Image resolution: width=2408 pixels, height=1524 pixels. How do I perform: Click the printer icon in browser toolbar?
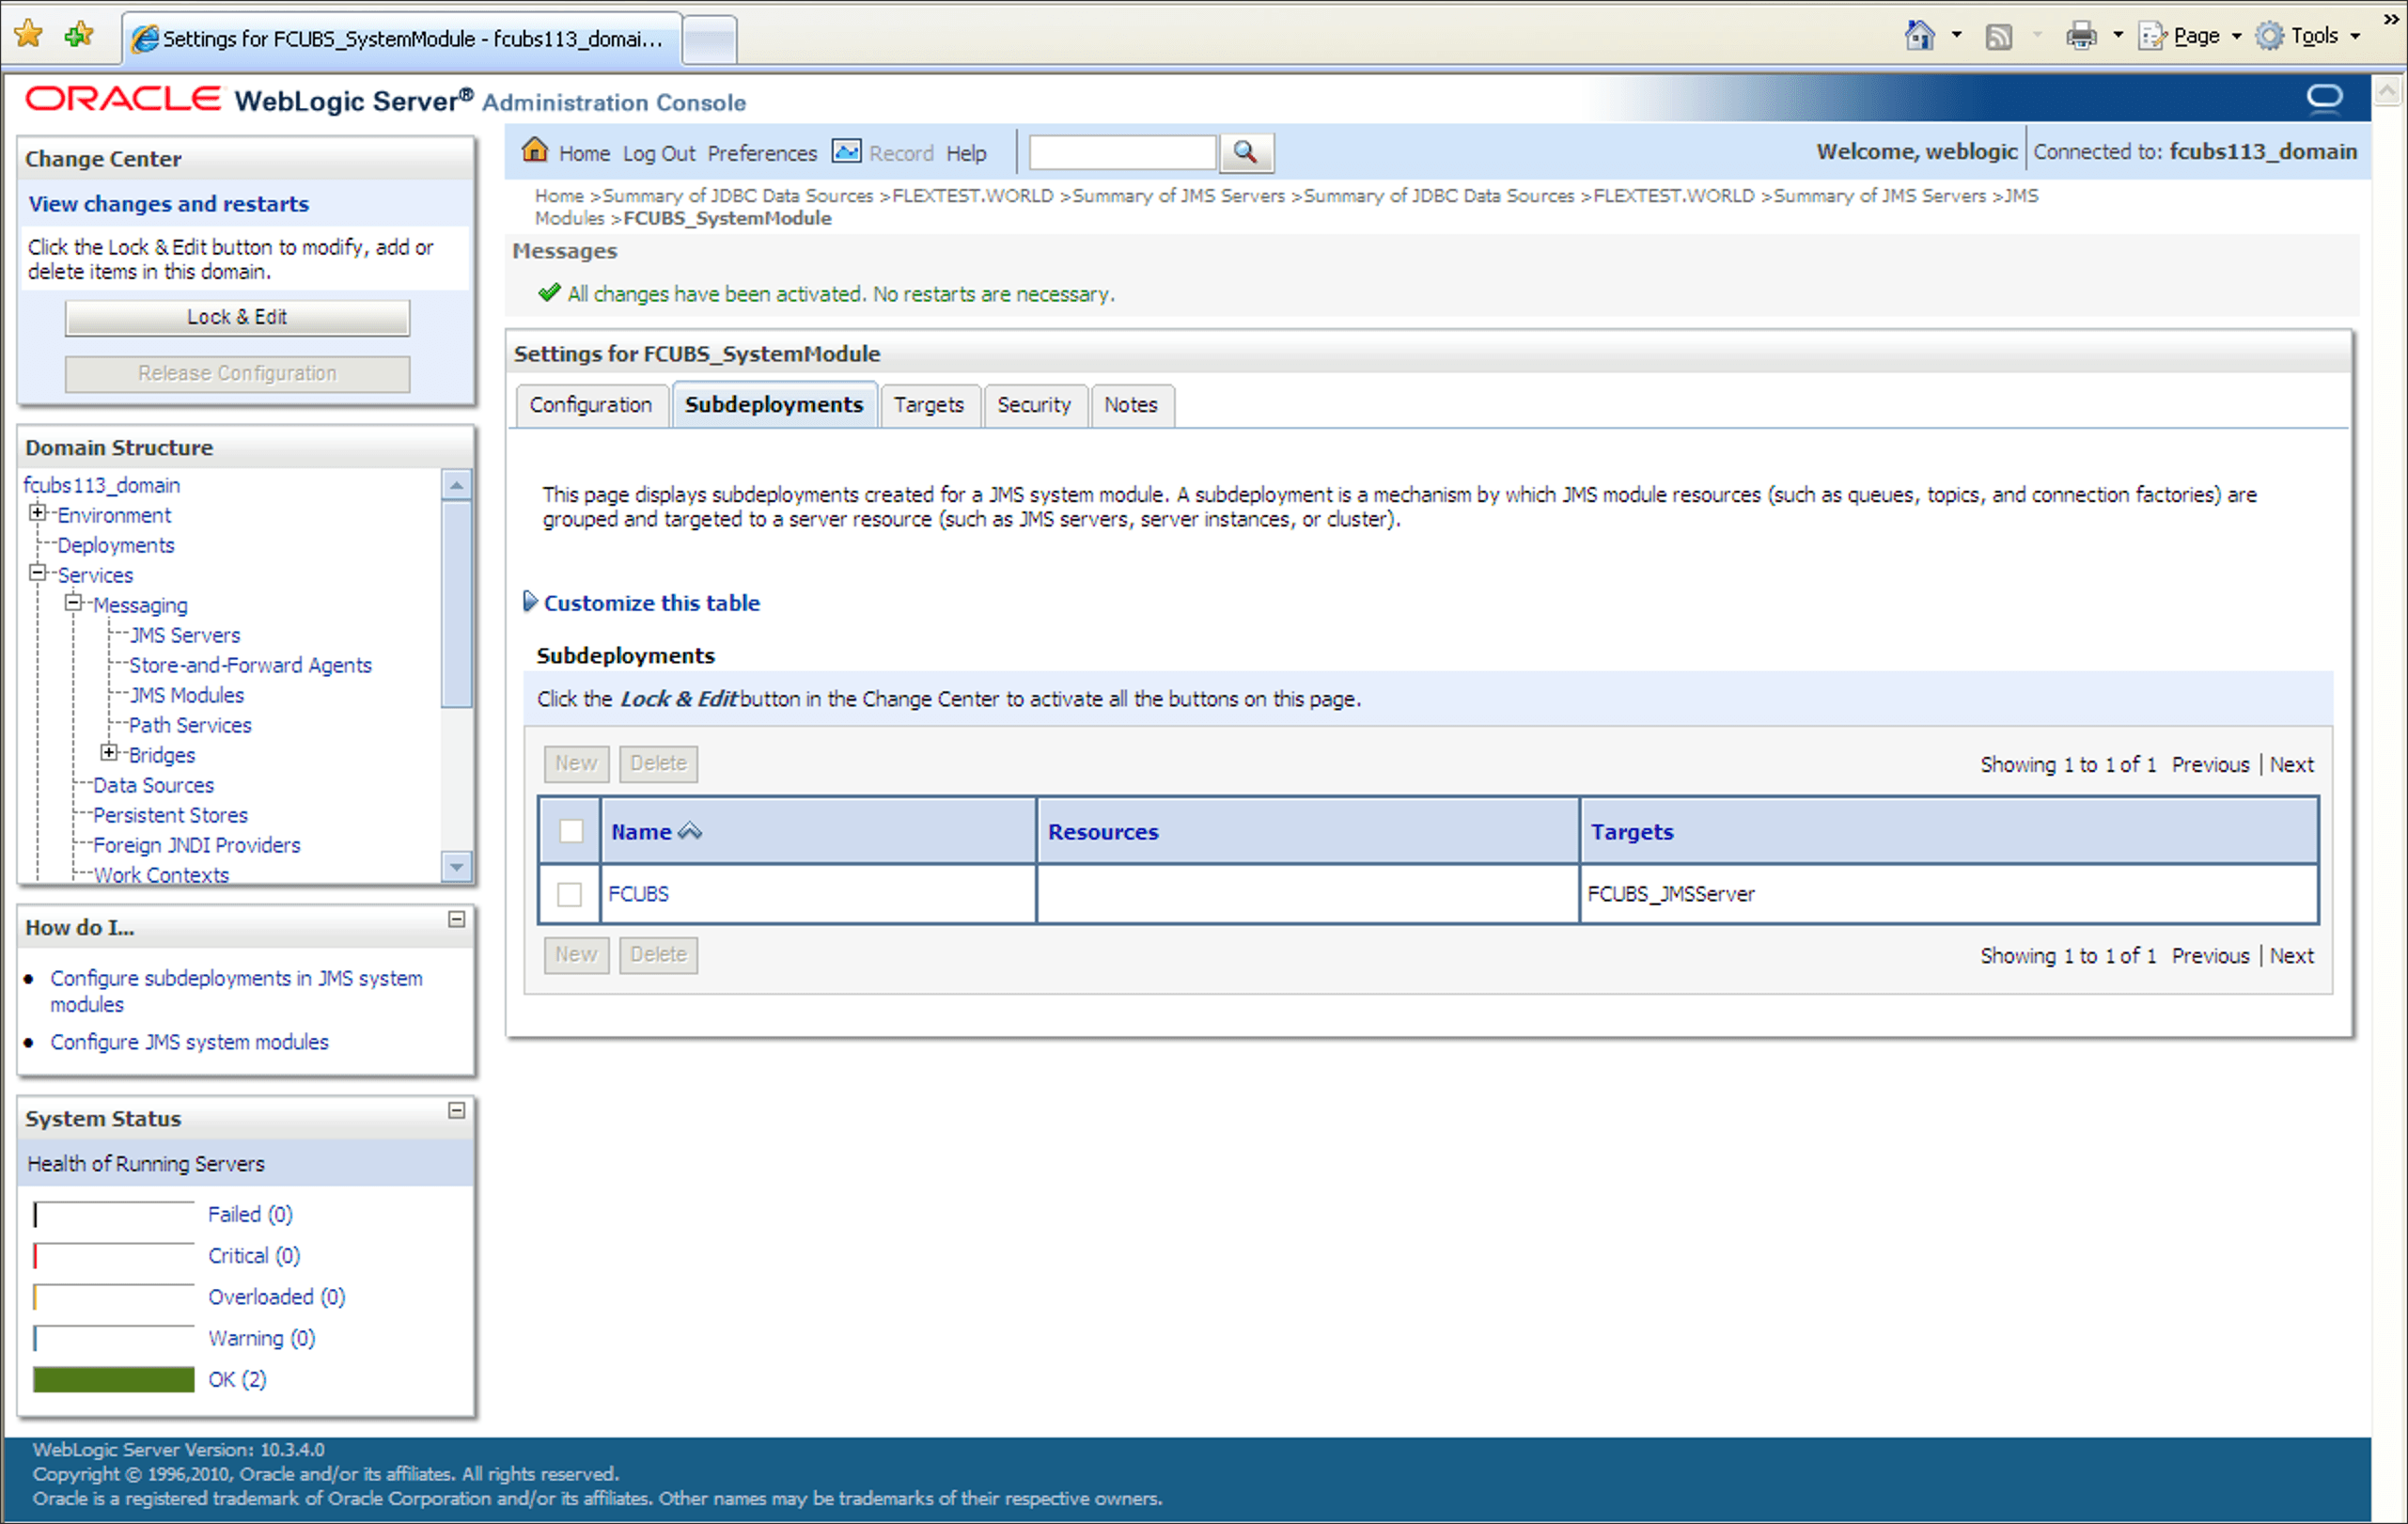tap(2081, 36)
